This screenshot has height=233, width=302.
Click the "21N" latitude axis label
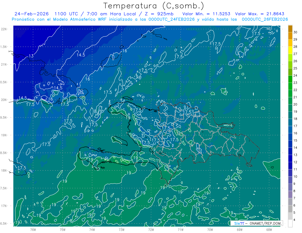click(x=4, y=64)
